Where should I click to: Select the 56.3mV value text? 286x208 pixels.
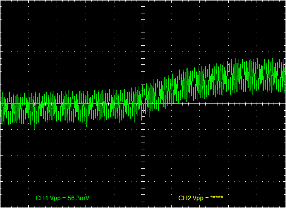(78, 198)
